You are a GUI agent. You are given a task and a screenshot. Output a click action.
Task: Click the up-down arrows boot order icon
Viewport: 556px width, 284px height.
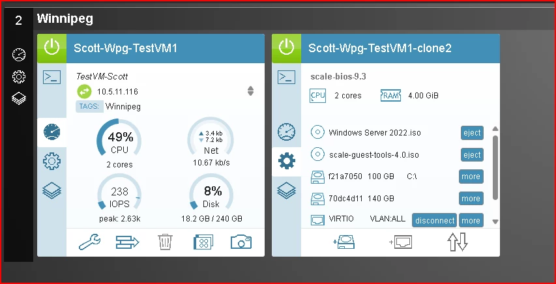point(458,242)
